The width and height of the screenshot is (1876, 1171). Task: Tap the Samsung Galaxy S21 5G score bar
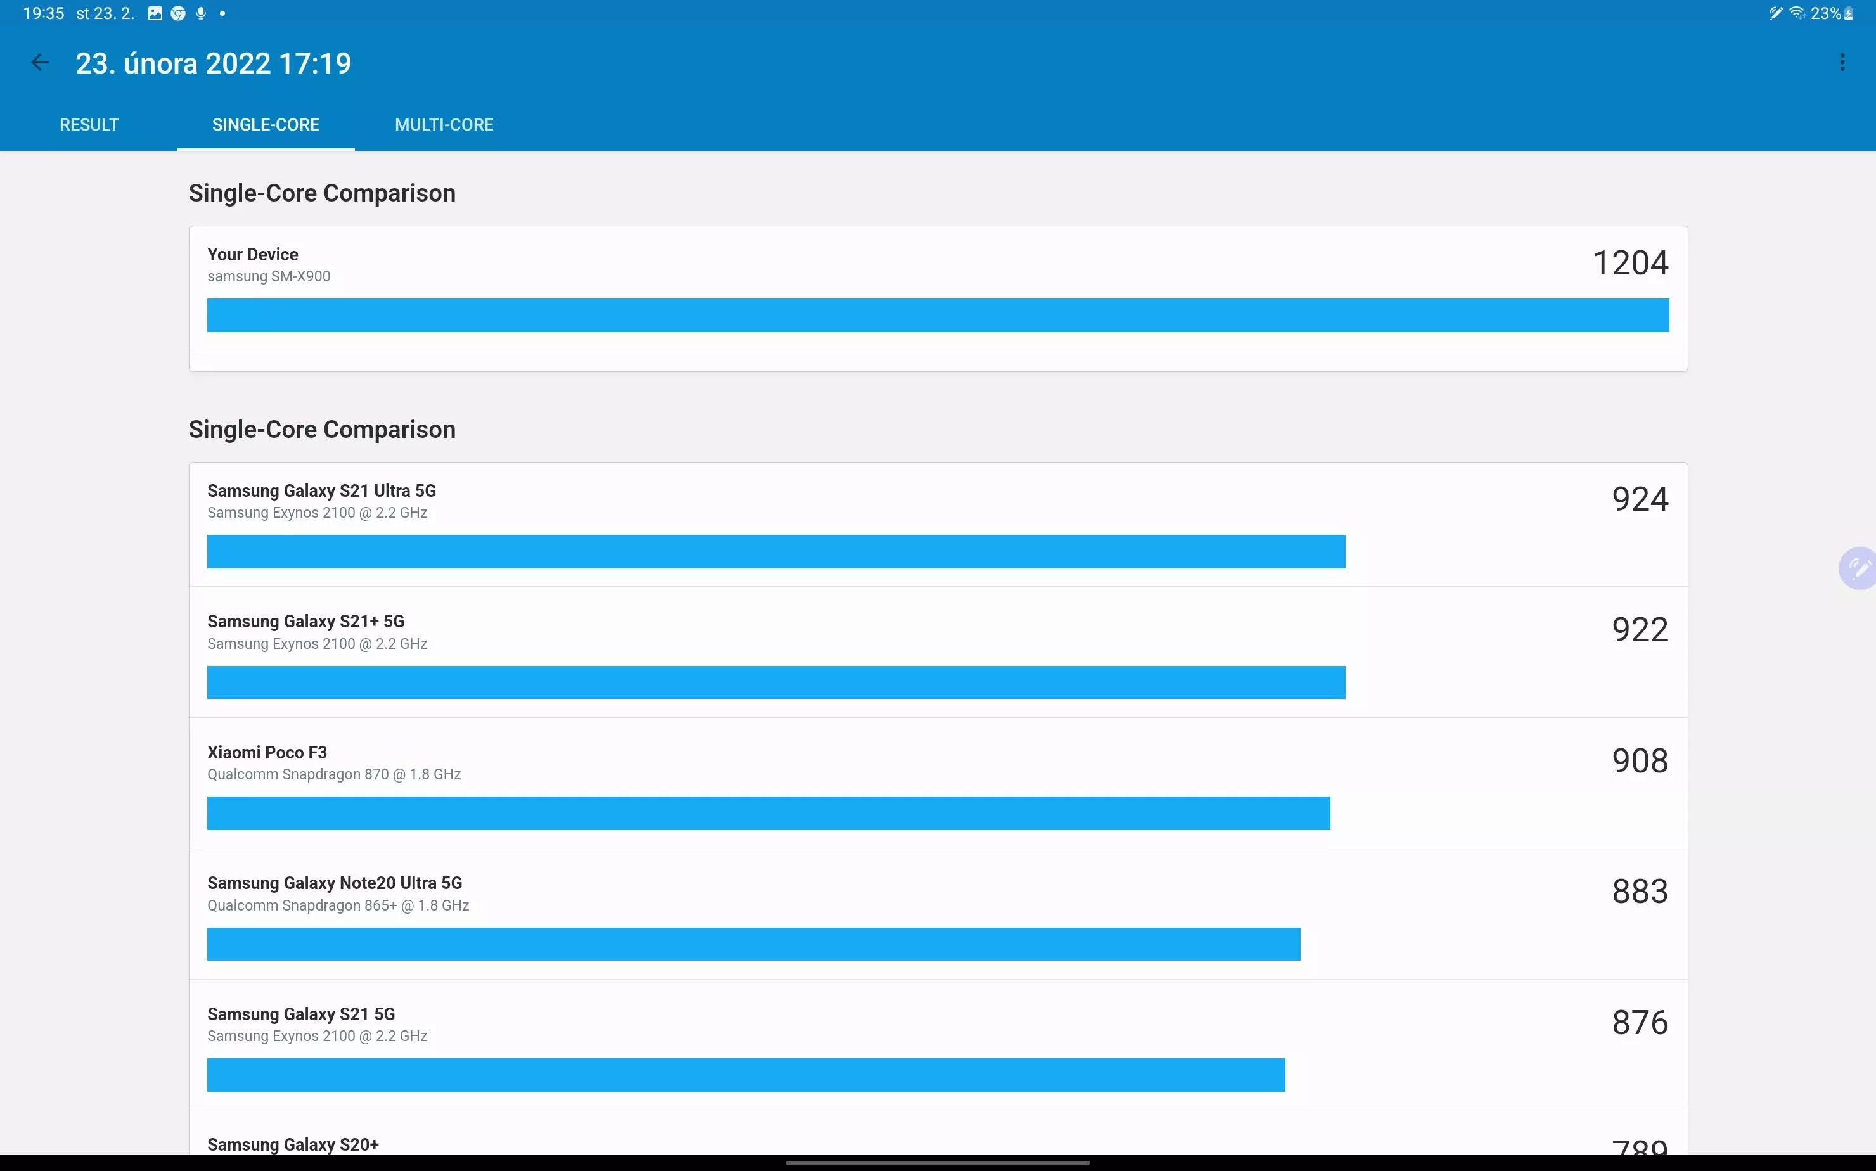coord(746,1075)
